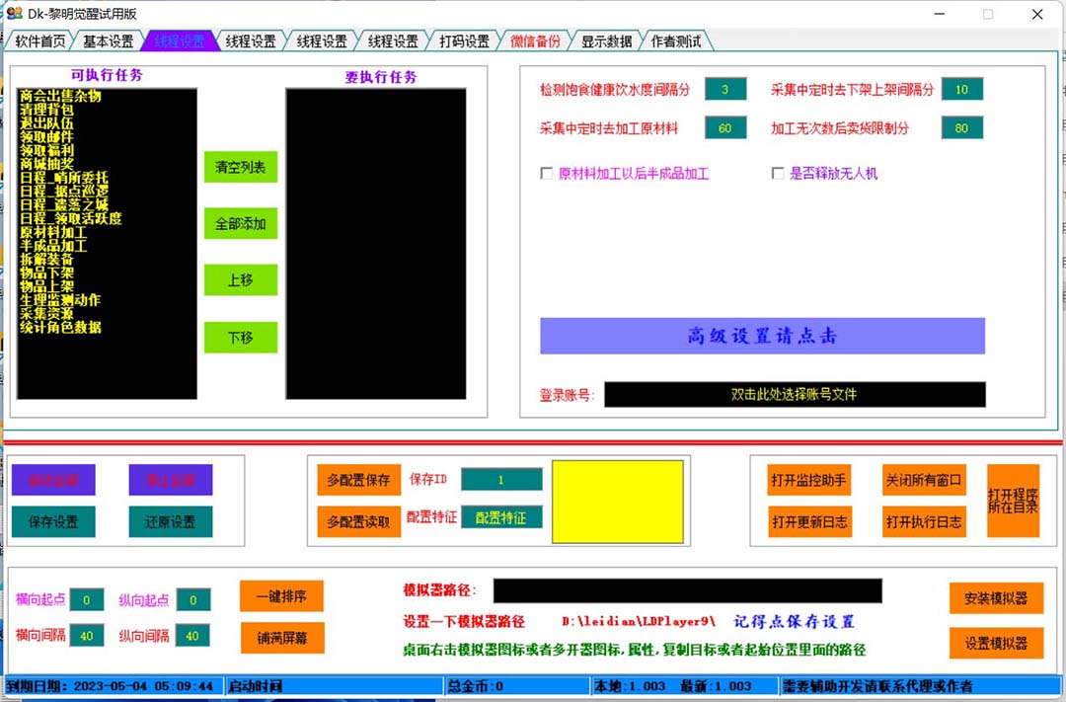Switch to the 基本设置 tab
Viewport: 1066px width, 702px height.
108,40
